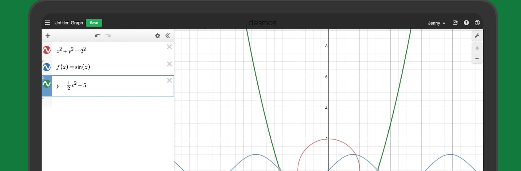
Task: Click the desmos logo in the header
Action: [262, 23]
